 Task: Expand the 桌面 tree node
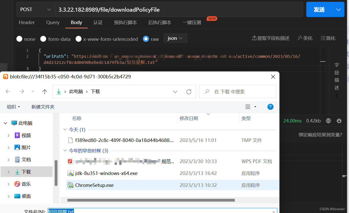[x=9, y=196]
